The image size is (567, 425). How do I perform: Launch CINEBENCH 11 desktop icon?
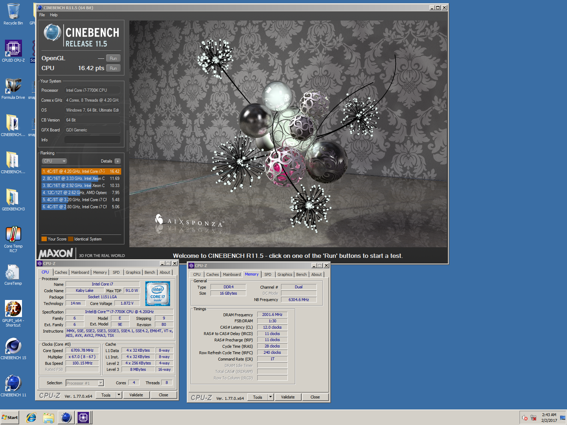[13, 386]
